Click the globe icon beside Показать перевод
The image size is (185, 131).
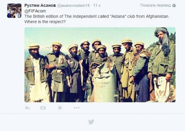[x=174, y=5]
